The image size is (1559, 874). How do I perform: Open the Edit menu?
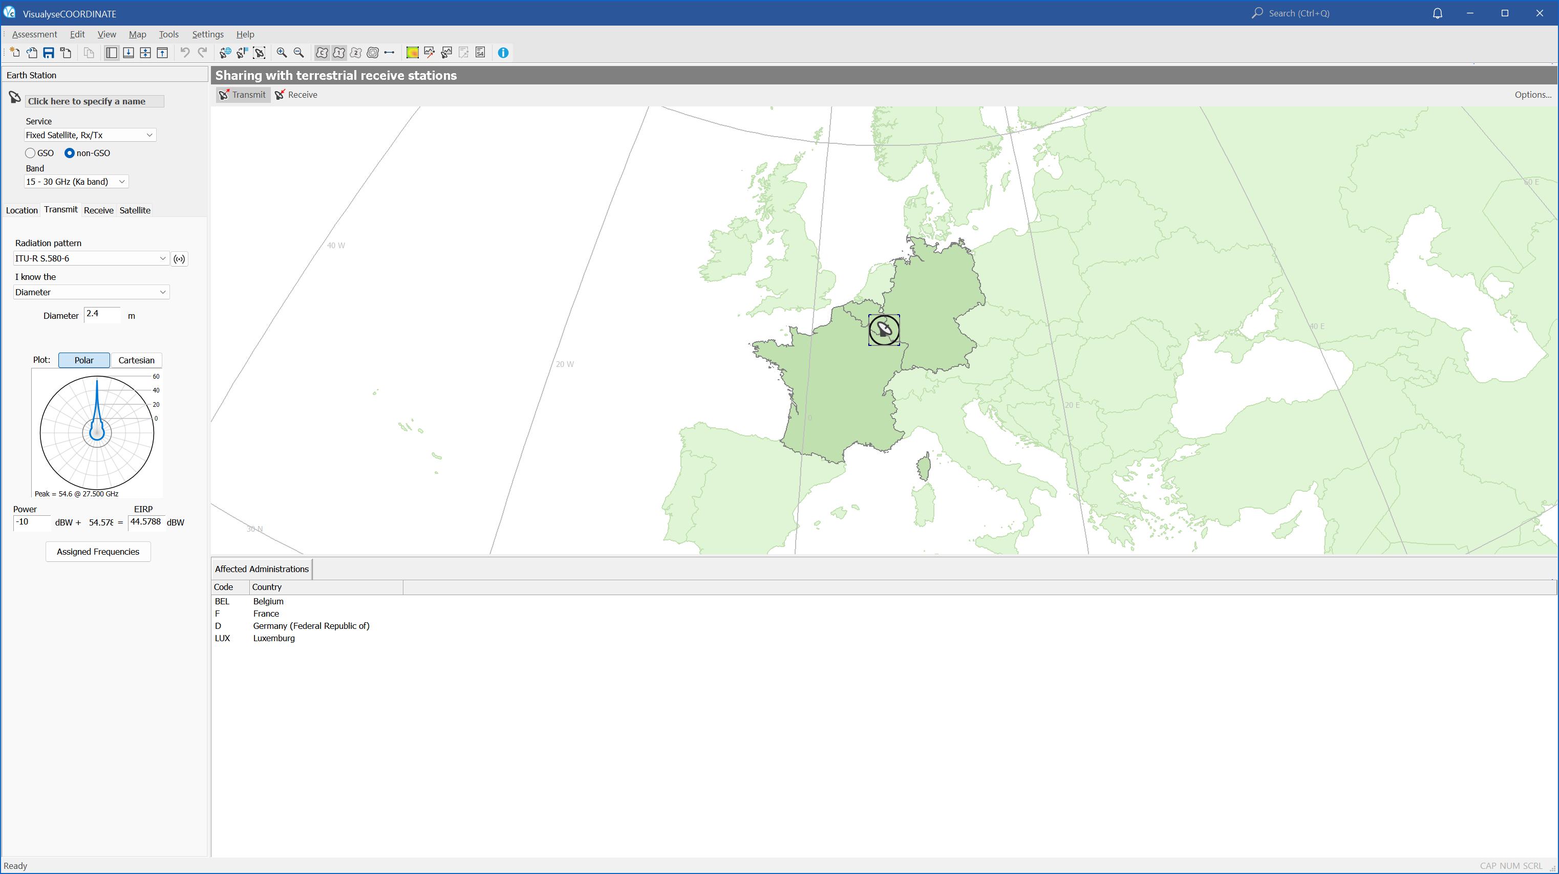coord(77,34)
